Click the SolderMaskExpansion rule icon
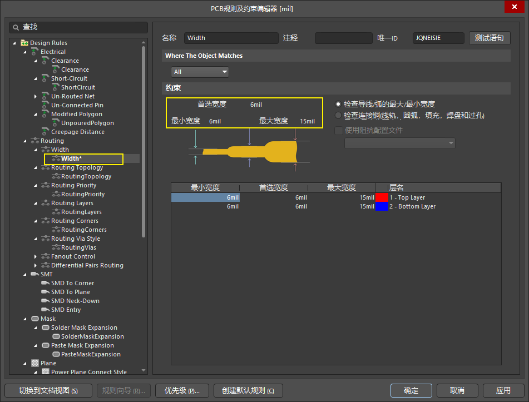Screen dimensions: 529x402 (x=56, y=336)
